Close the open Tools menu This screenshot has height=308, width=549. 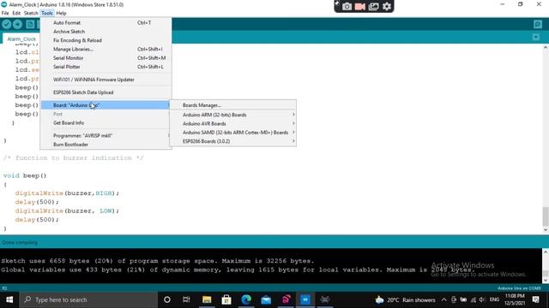coord(47,13)
